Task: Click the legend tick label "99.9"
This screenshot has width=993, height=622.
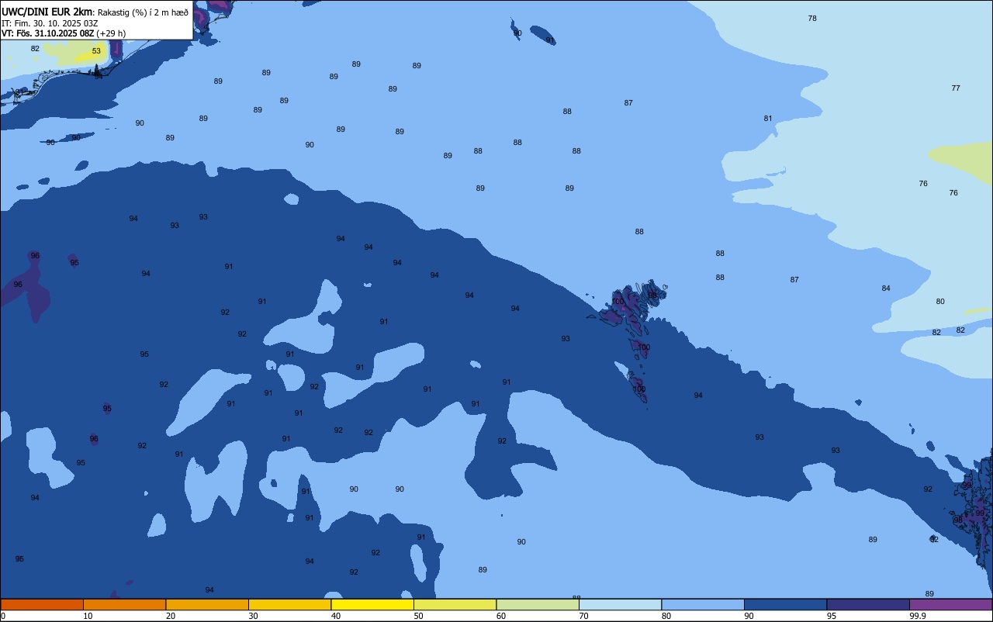Action: [x=917, y=616]
